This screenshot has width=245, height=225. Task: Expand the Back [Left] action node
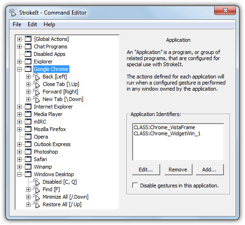tap(28, 77)
